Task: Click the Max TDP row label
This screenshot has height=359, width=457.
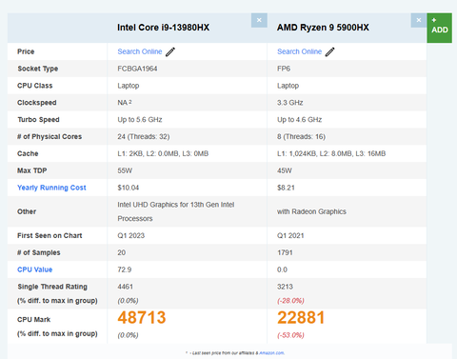Action: point(32,170)
